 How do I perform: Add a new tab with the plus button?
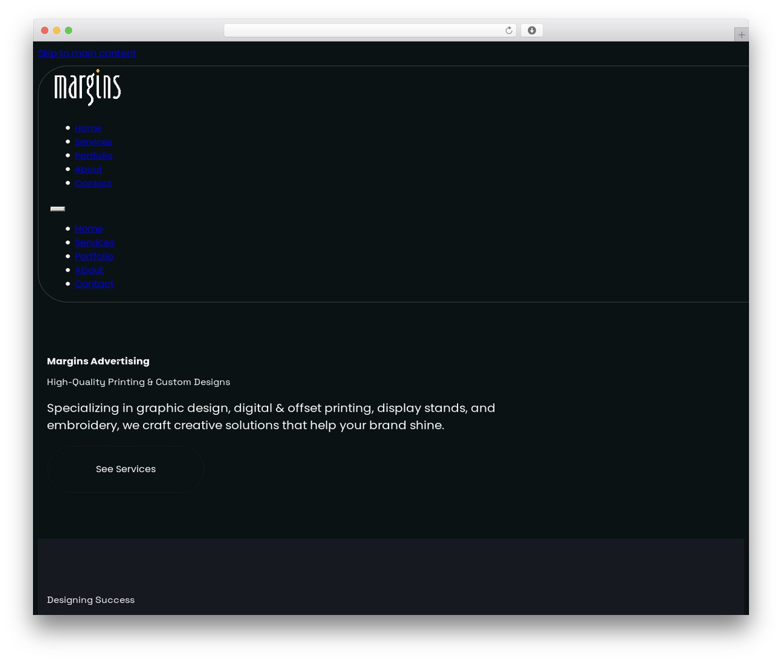(x=741, y=35)
